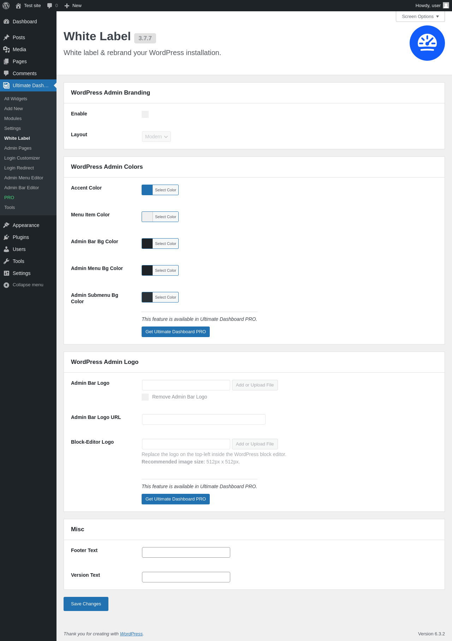Click the Version 6.3.2 footer text
The width and height of the screenshot is (452, 641).
[x=432, y=634]
